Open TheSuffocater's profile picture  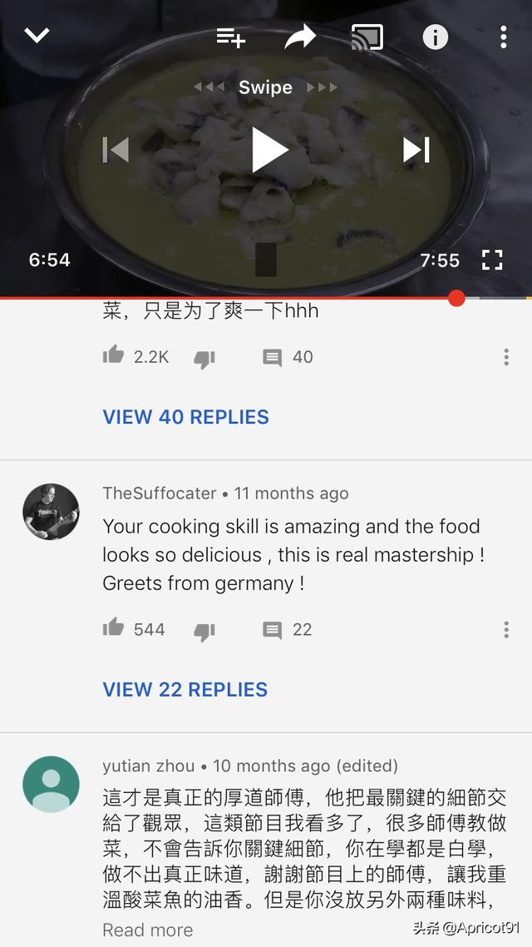pos(51,512)
